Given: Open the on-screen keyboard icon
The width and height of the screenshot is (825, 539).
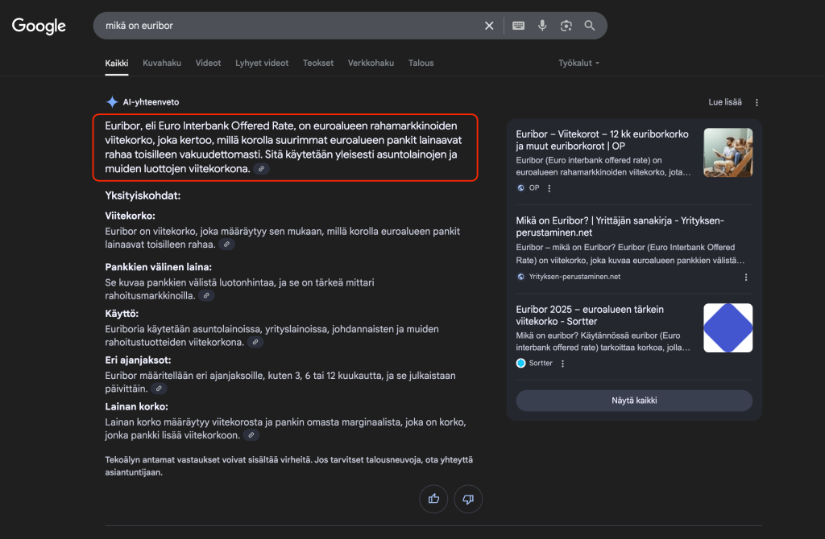Looking at the screenshot, I should pos(518,26).
